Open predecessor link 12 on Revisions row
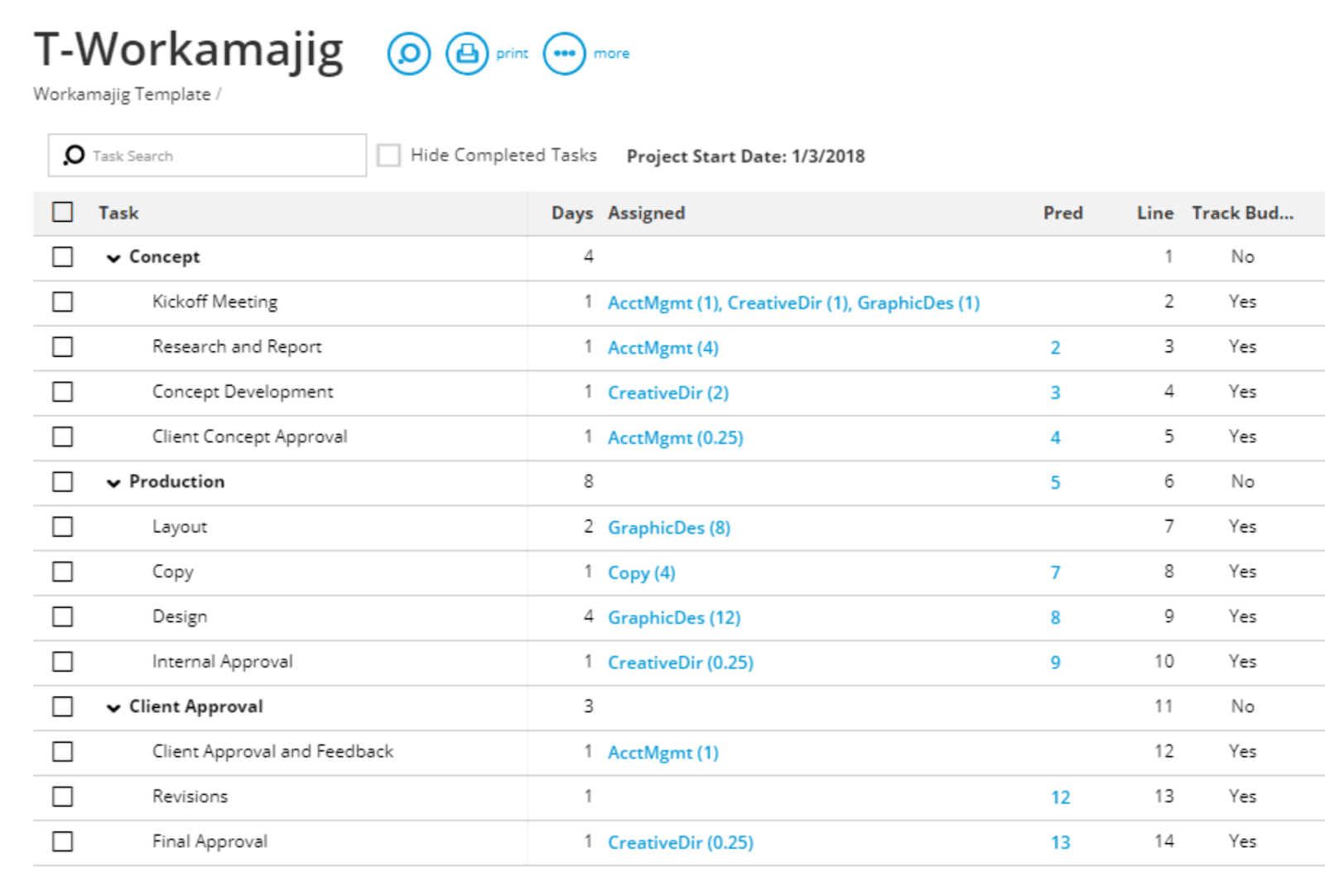Viewport: 1325px width, 872px height. tap(1059, 796)
